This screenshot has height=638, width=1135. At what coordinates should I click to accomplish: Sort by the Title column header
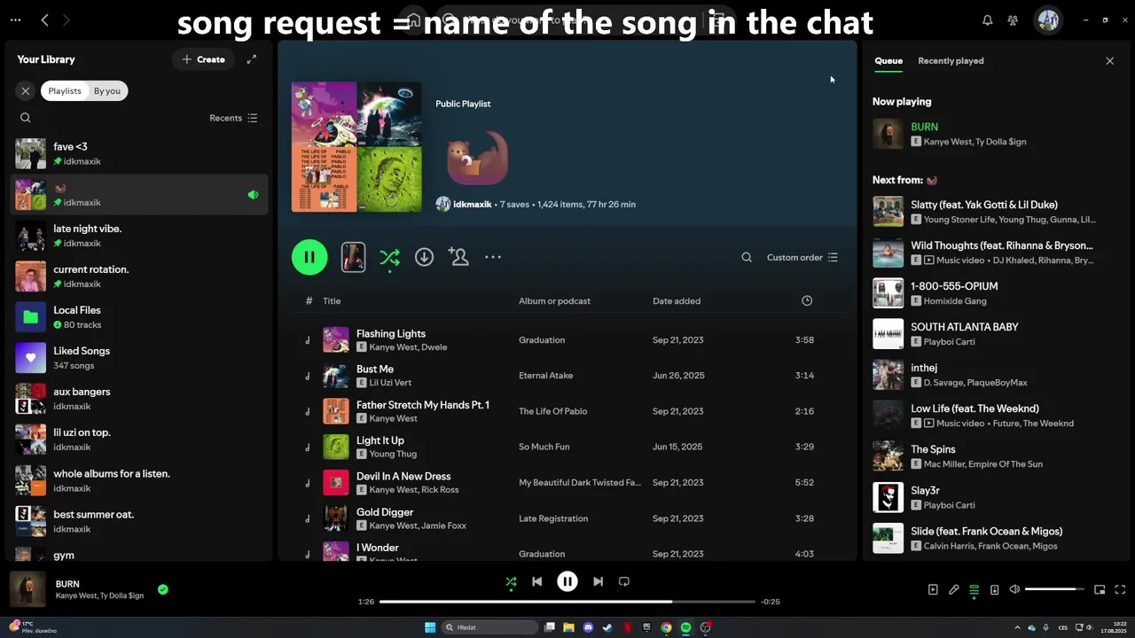coord(332,300)
